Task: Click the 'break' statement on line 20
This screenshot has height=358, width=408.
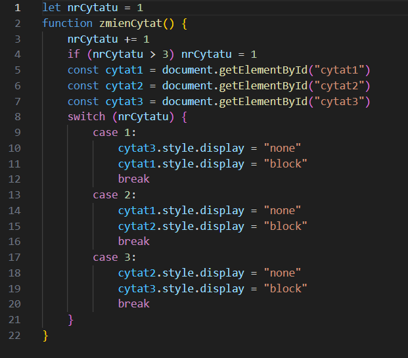Action: pos(134,303)
